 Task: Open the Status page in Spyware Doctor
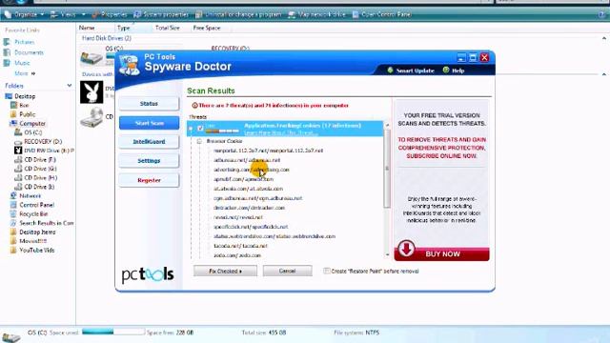point(149,104)
